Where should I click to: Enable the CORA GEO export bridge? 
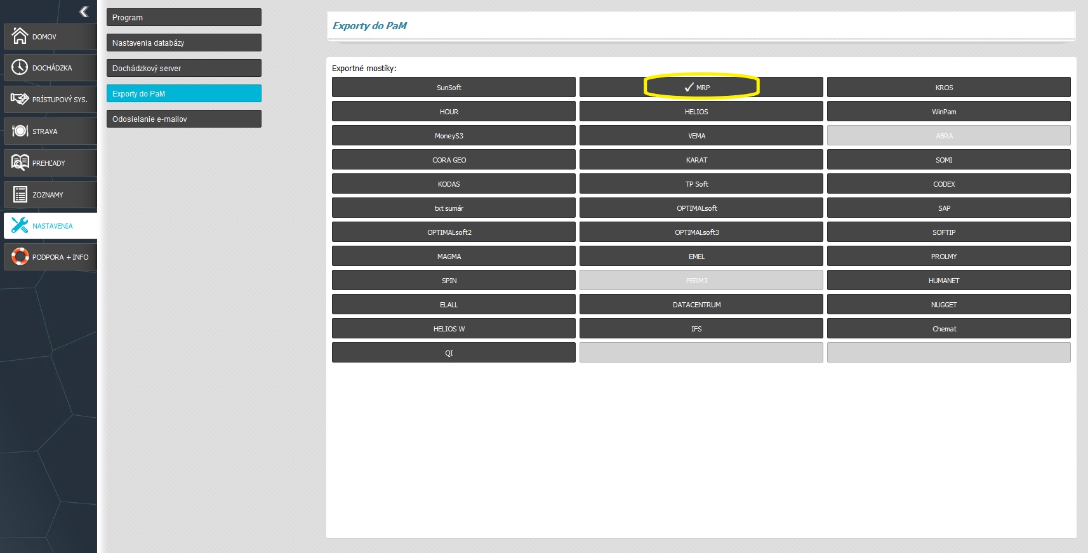[x=454, y=159]
